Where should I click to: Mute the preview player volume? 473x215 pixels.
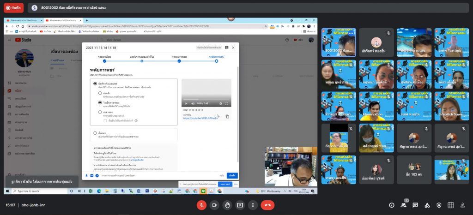[x=192, y=104]
